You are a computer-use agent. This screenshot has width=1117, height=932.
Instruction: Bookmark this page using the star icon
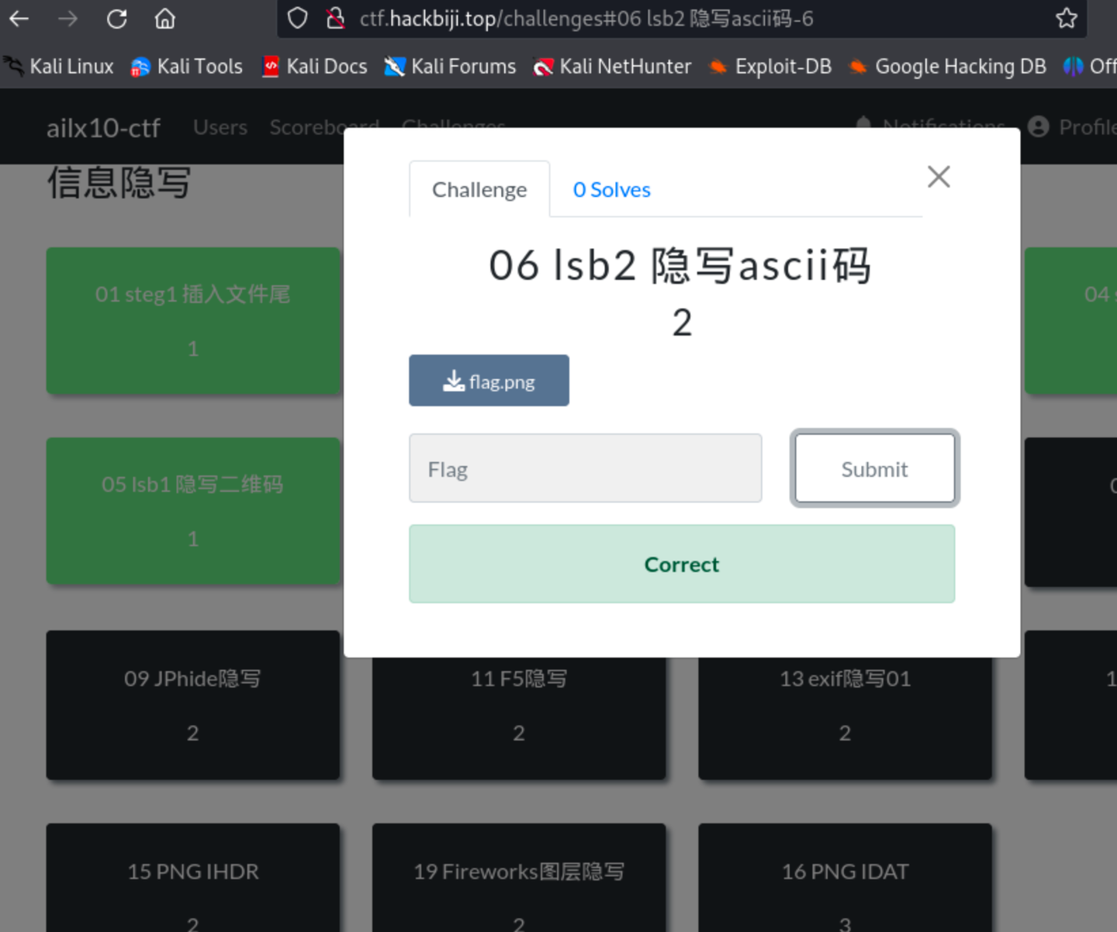pyautogui.click(x=1066, y=19)
